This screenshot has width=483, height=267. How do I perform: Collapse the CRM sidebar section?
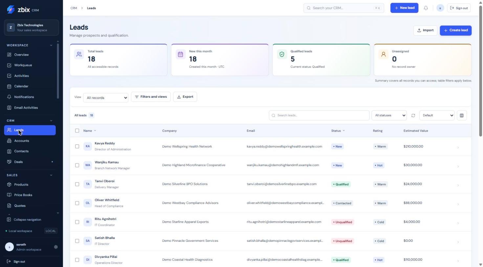pos(51,121)
